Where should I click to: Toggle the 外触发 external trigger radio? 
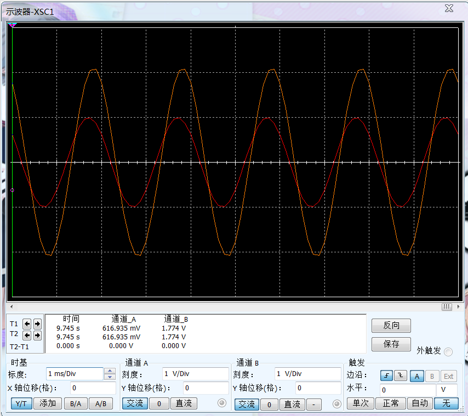tap(448, 351)
